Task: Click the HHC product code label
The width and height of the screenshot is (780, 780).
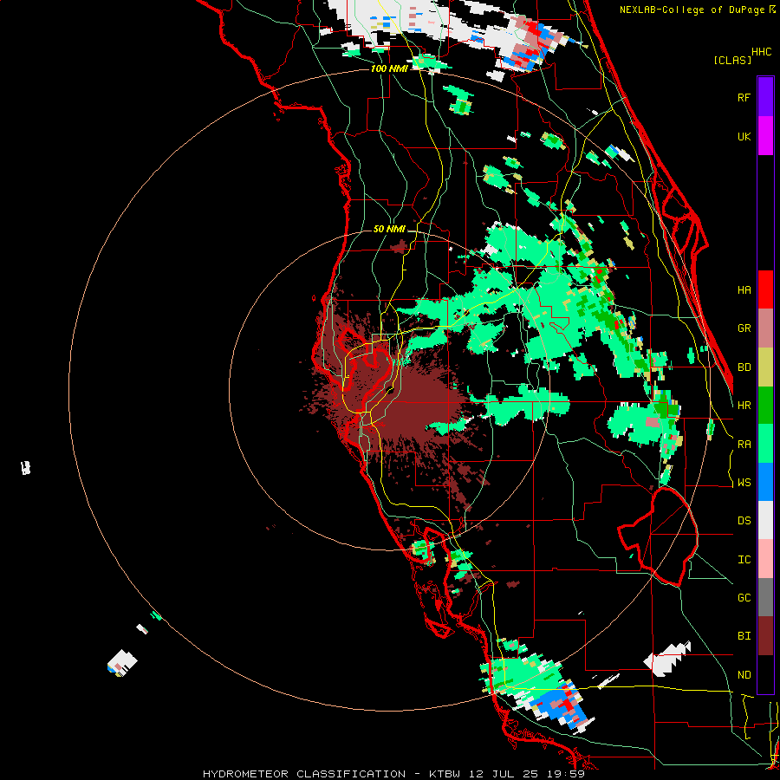Action: pos(761,52)
